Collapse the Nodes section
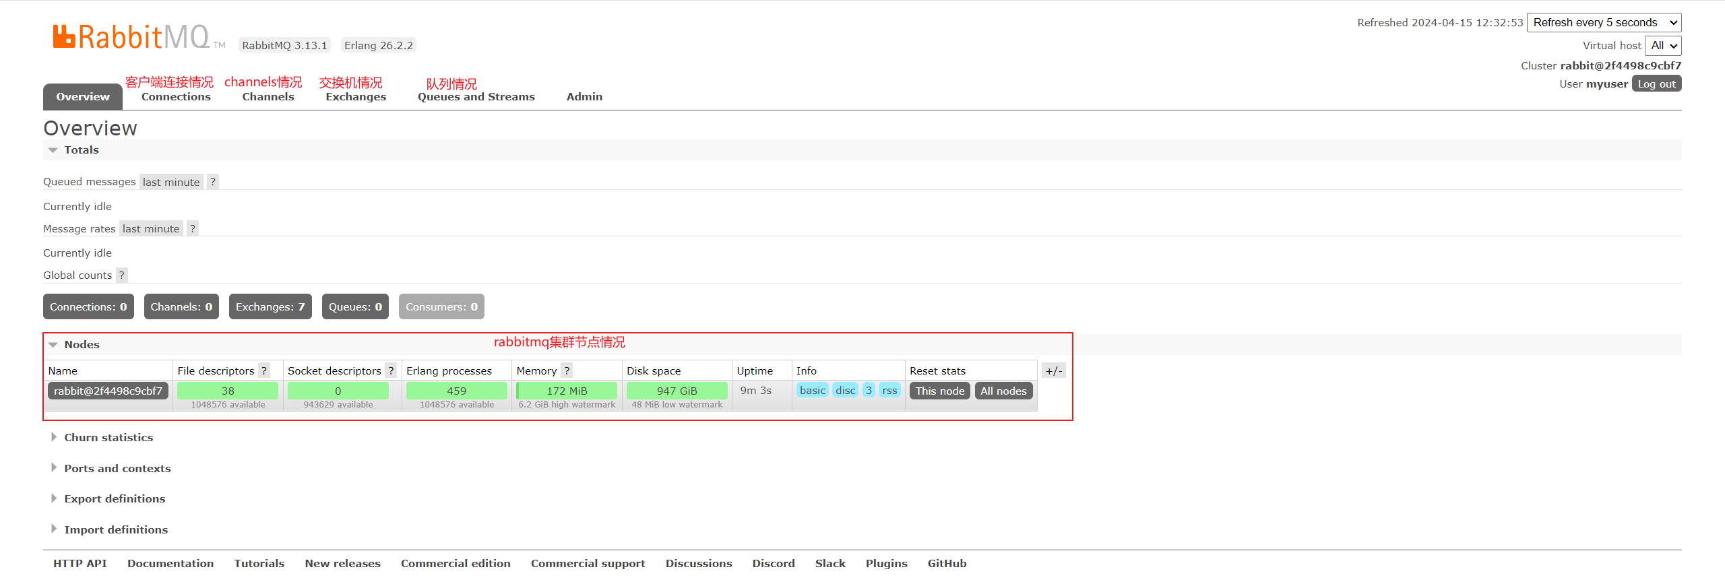This screenshot has height=586, width=1725. pyautogui.click(x=74, y=345)
